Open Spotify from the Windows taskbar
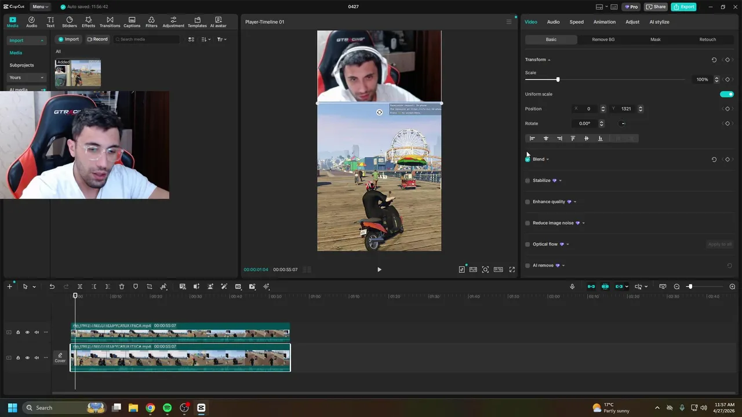 [x=167, y=408]
